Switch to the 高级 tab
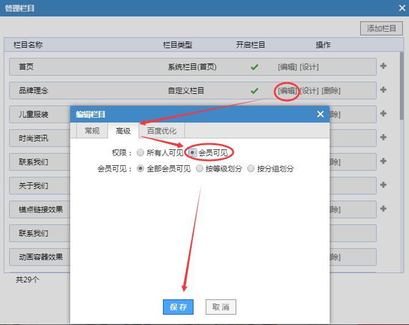 pyautogui.click(x=123, y=130)
